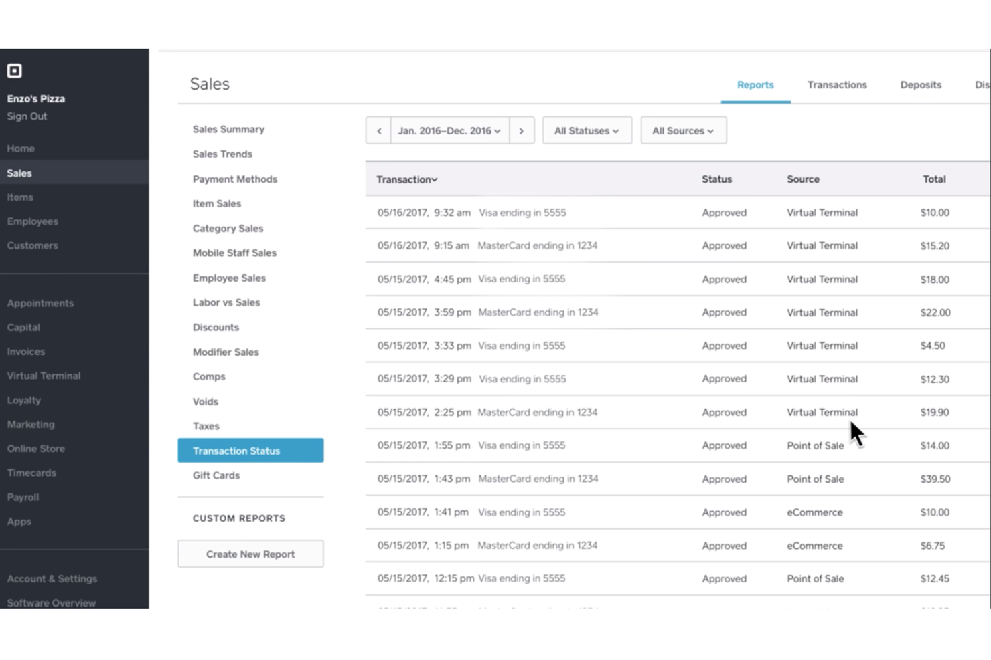This screenshot has width=991, height=660.
Task: Open Timecards in the sidebar
Action: [31, 473]
